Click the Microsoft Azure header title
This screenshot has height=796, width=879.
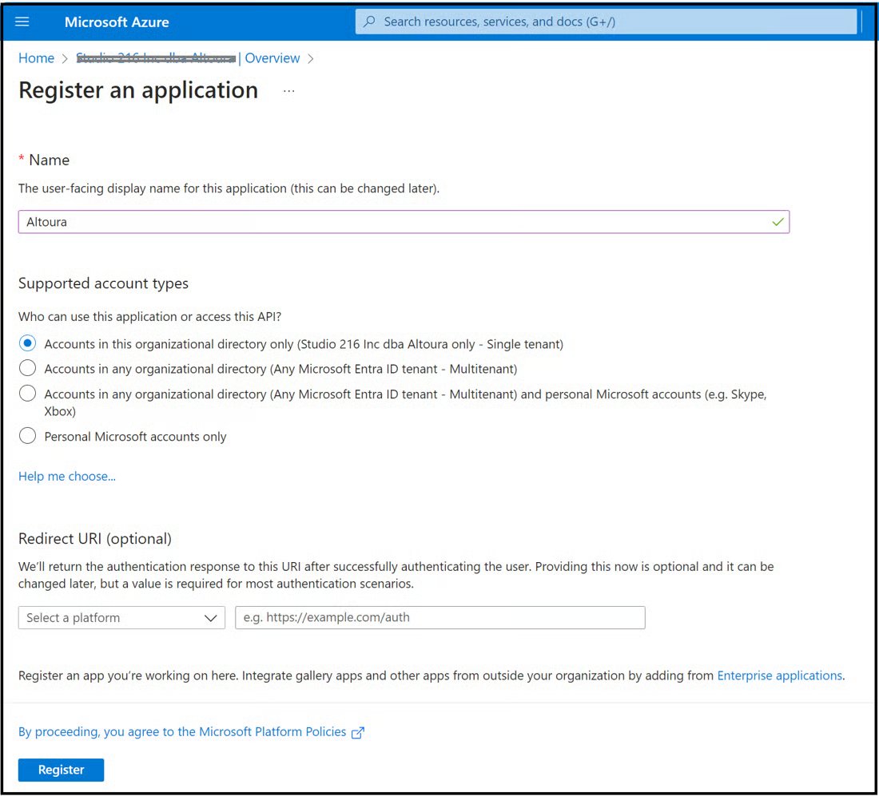[117, 22]
